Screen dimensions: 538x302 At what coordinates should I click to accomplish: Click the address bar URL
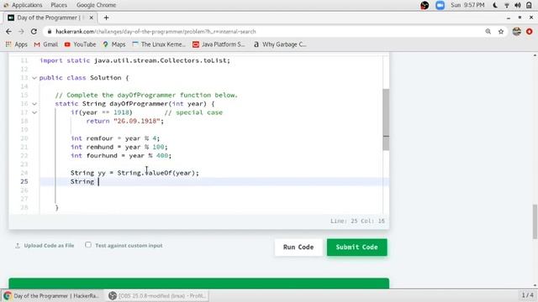pos(156,32)
